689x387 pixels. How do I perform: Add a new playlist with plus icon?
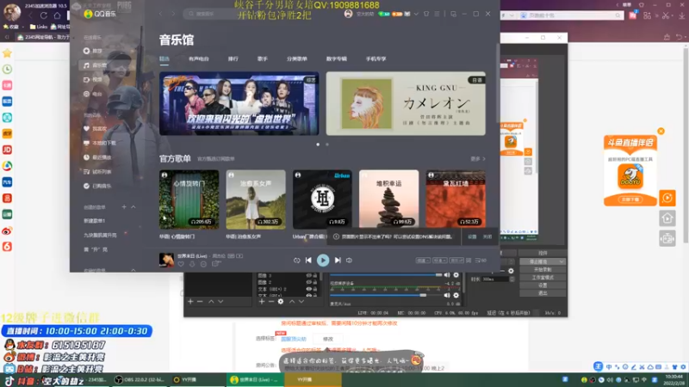pyautogui.click(x=124, y=206)
